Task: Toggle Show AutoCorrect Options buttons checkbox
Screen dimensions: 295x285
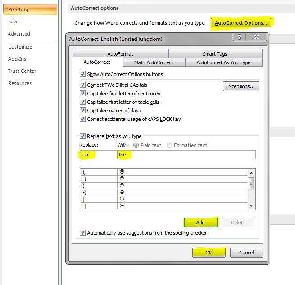Action: pyautogui.click(x=82, y=74)
